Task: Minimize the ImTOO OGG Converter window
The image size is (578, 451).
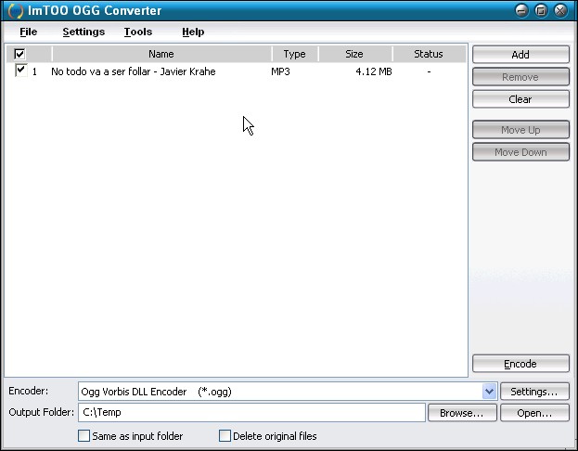Action: pos(521,11)
